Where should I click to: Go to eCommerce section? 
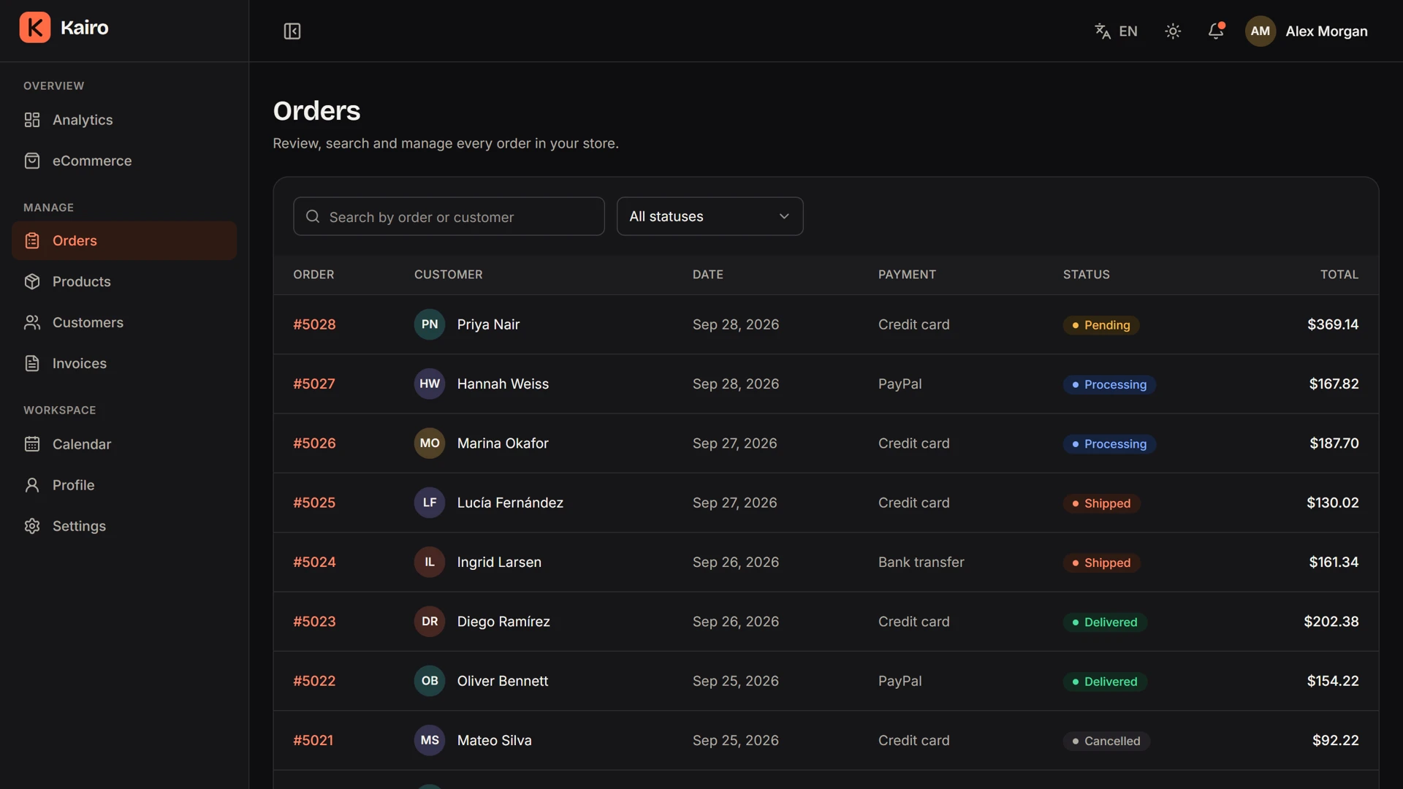coord(124,161)
